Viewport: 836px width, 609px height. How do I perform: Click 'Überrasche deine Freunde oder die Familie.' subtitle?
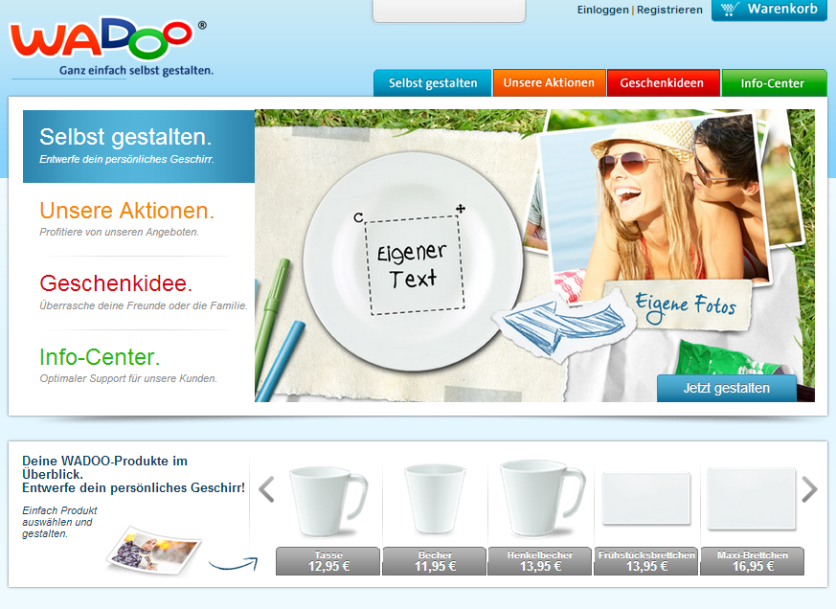[x=144, y=305]
